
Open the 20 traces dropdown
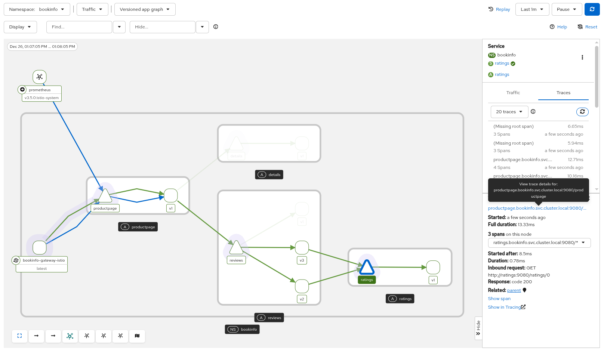pyautogui.click(x=509, y=112)
